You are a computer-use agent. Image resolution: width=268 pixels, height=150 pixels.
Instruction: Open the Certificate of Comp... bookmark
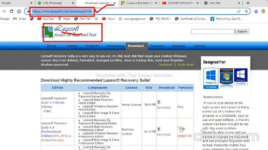pyautogui.click(x=191, y=19)
